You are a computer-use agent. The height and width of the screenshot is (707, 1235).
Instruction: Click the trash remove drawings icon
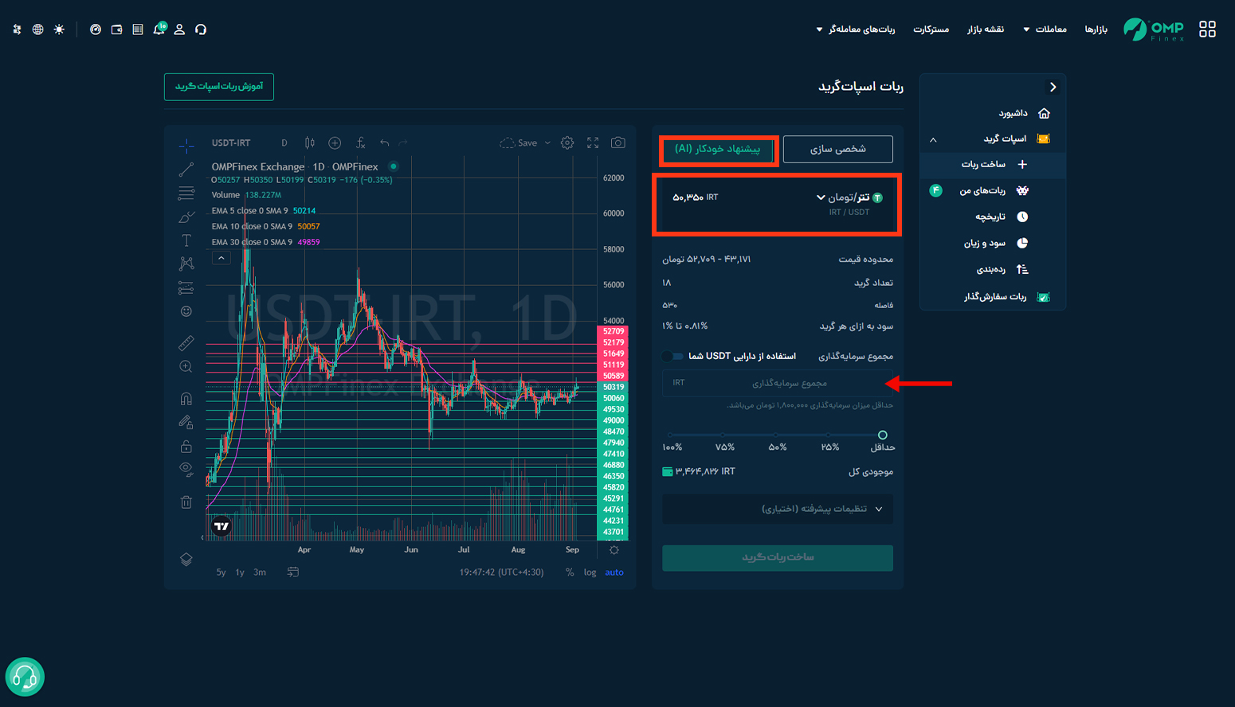pos(186,502)
